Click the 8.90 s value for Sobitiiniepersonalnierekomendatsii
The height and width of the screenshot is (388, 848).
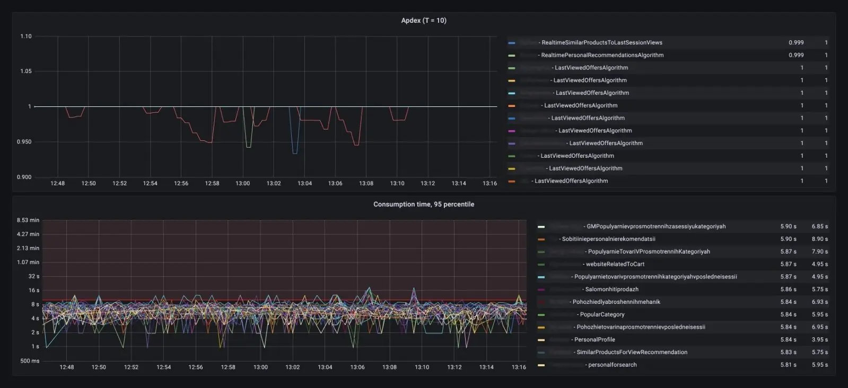coord(820,239)
